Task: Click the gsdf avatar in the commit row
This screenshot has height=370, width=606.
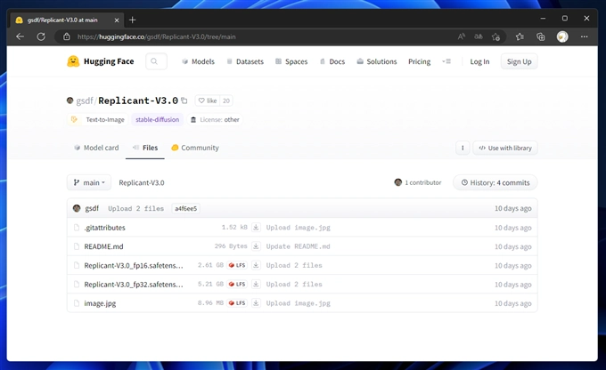Action: pyautogui.click(x=77, y=208)
